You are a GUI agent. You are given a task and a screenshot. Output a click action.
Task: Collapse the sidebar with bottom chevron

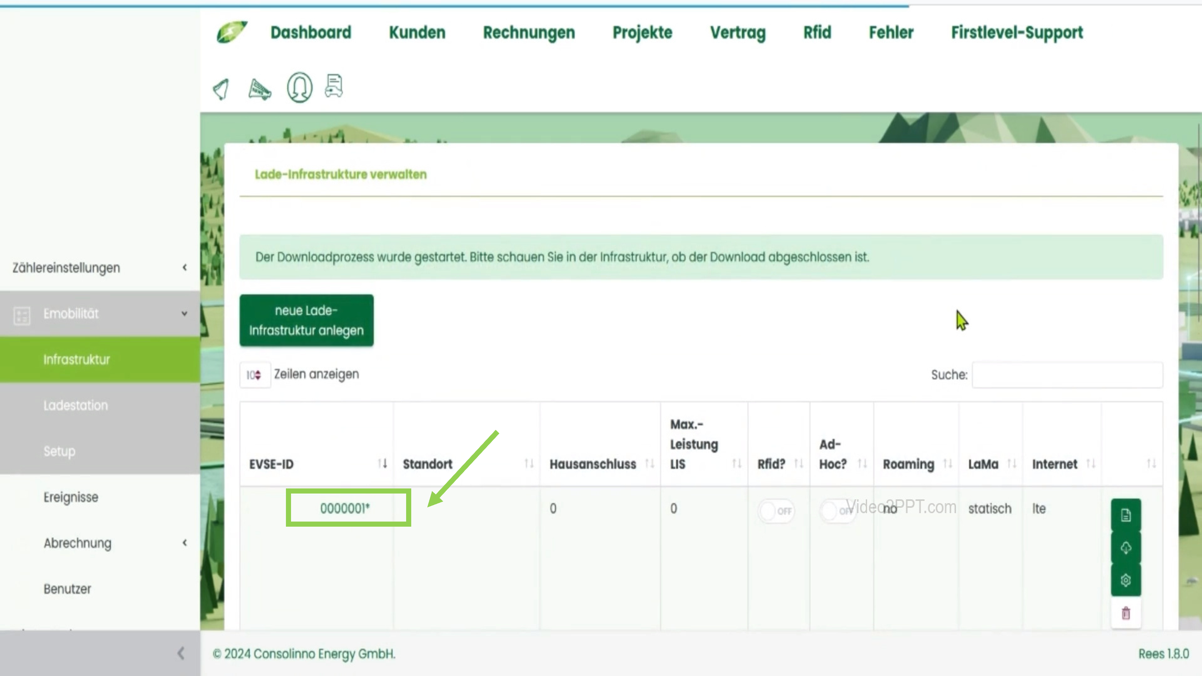(181, 653)
